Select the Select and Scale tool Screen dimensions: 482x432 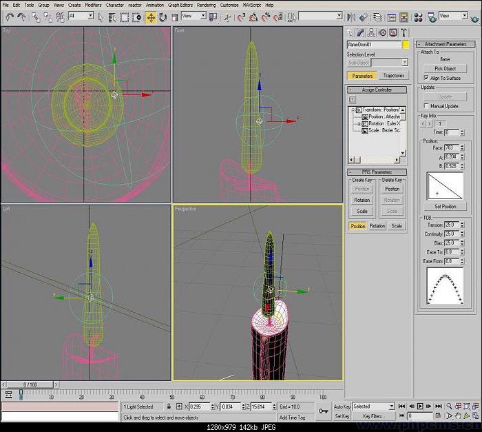pos(175,17)
